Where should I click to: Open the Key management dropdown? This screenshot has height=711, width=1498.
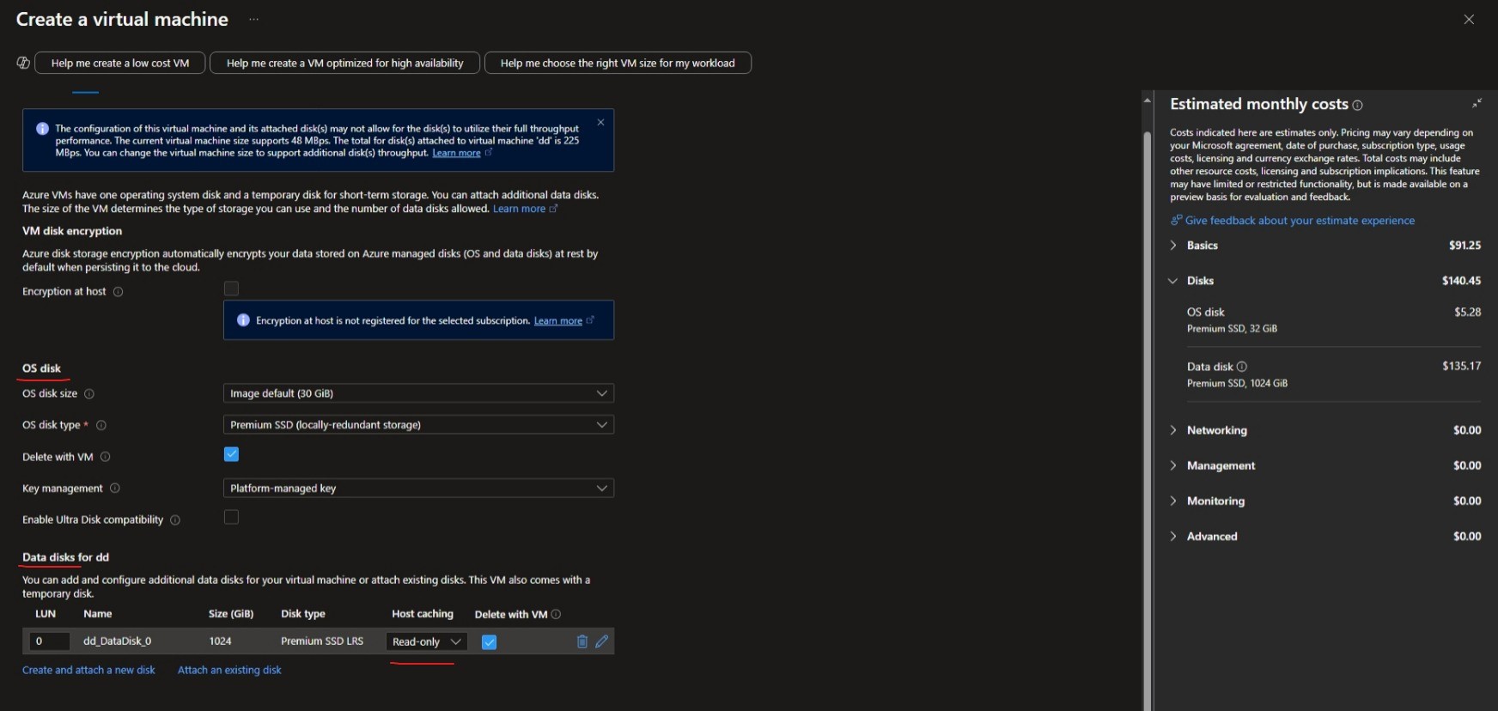click(x=418, y=489)
